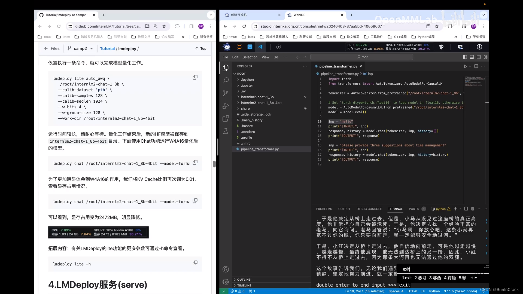523x294 pixels.
Task: Open Search view in VS Code sidebar
Action: point(226,81)
